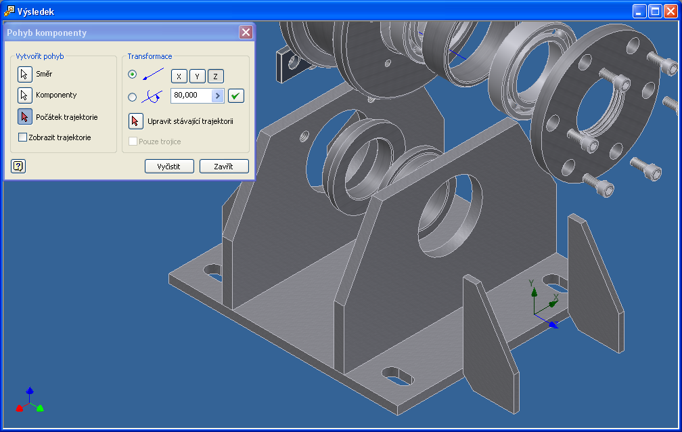
Task: Click the Vytvořit pohyb group label
Action: click(39, 56)
